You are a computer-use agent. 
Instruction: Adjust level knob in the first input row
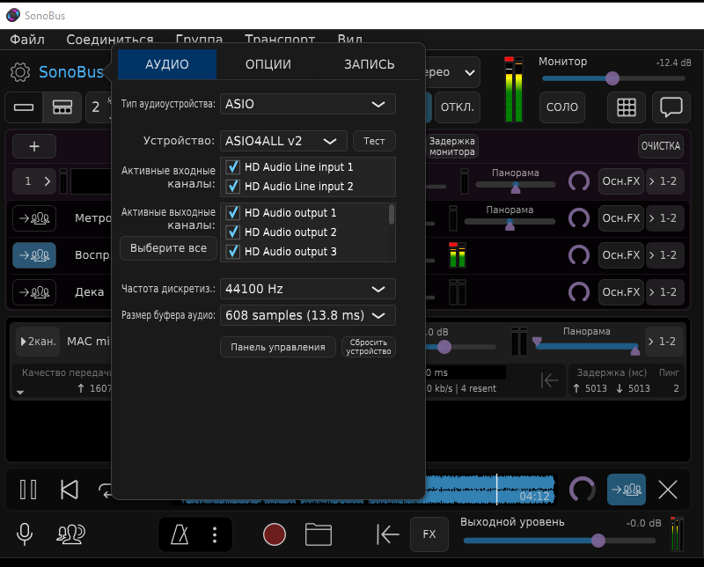pyautogui.click(x=579, y=181)
